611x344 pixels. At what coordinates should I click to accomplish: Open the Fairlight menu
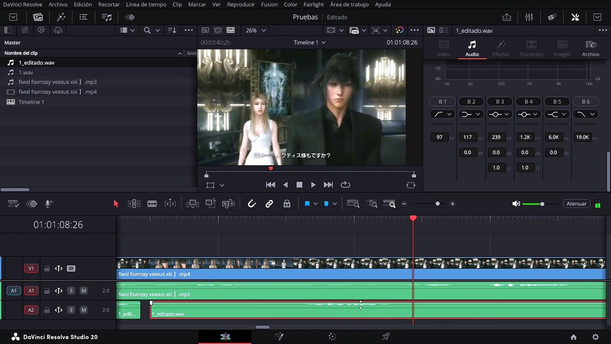[314, 4]
